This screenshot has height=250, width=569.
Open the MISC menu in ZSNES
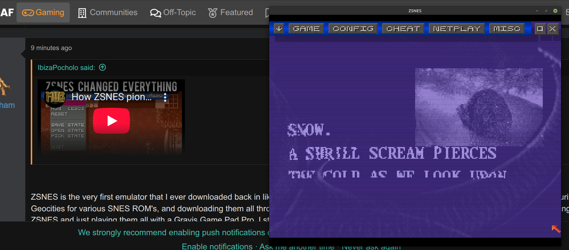click(507, 29)
